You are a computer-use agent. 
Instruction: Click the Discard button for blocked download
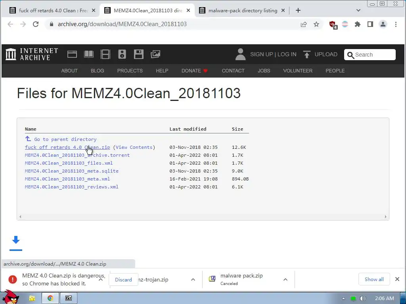[123, 280]
